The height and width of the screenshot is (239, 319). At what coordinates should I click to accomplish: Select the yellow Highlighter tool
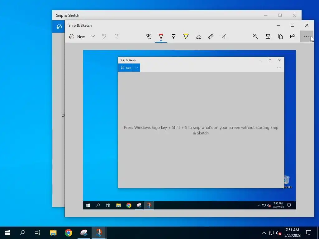[x=186, y=37]
